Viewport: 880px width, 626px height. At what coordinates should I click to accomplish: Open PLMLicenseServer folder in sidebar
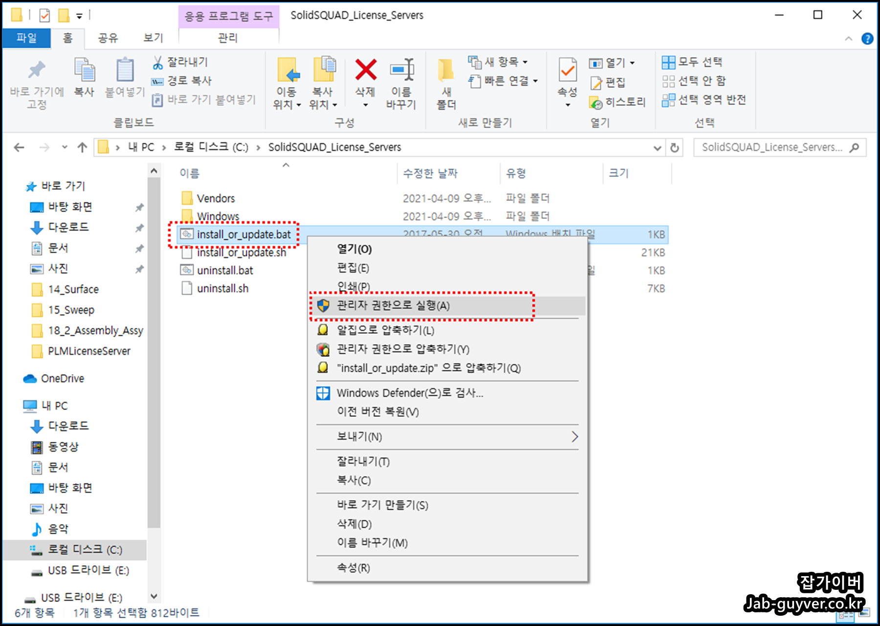click(x=89, y=351)
